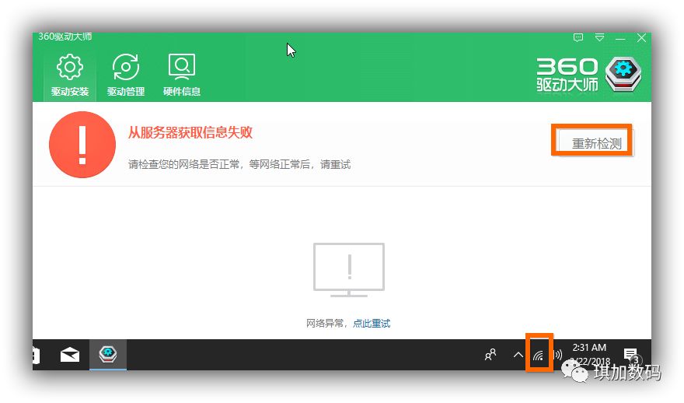Open the People icon in the taskbar
The height and width of the screenshot is (403, 684).
(x=490, y=355)
